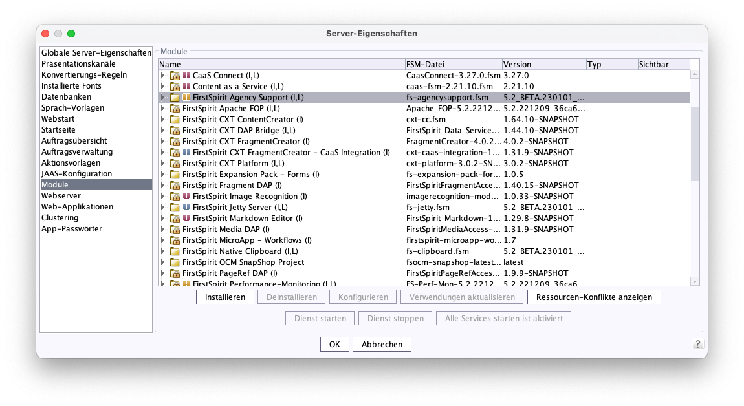Click the Installieren button
This screenshot has width=744, height=406.
(225, 297)
